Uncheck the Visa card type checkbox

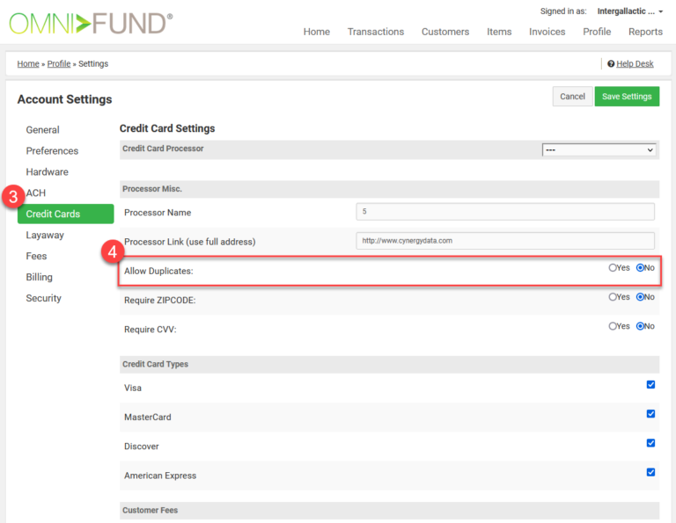click(650, 385)
